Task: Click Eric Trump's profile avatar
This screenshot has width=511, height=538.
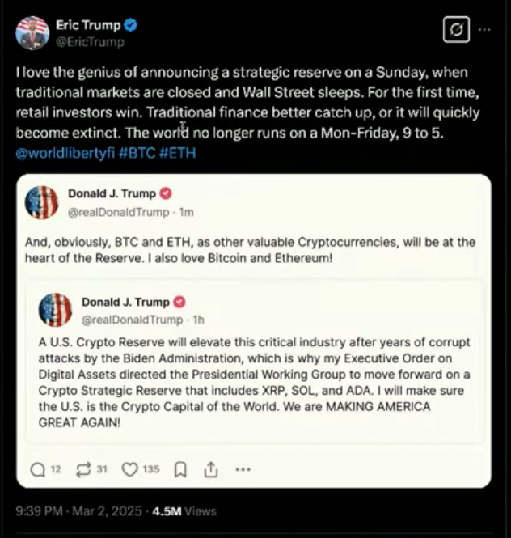Action: [x=32, y=32]
